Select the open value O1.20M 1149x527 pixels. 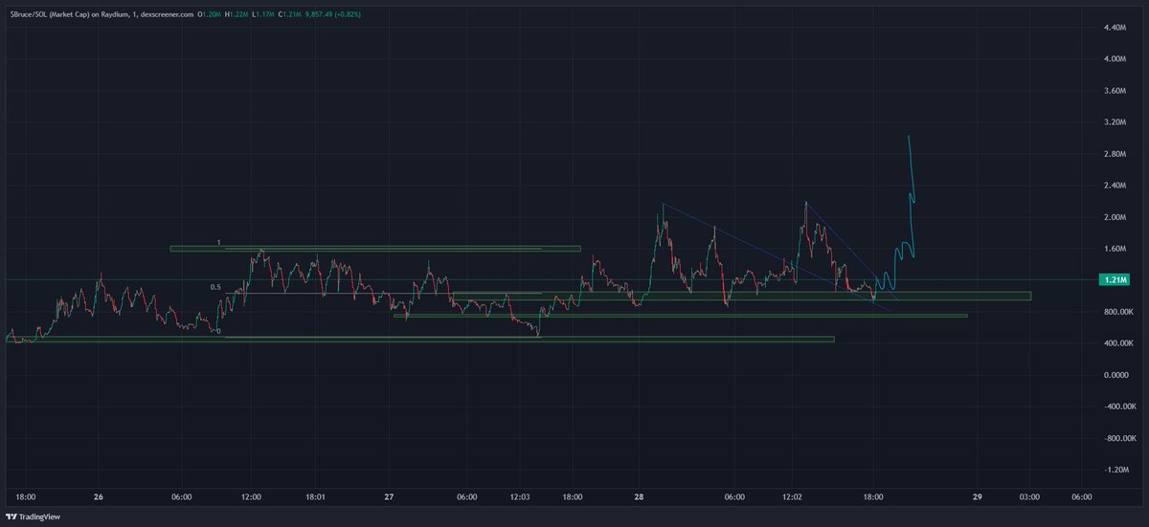pos(209,14)
